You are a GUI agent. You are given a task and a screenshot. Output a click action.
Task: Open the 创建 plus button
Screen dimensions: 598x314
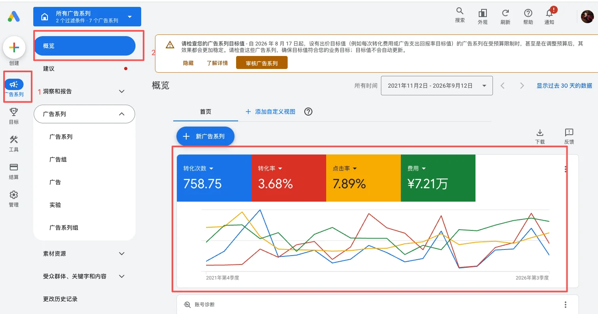14,47
